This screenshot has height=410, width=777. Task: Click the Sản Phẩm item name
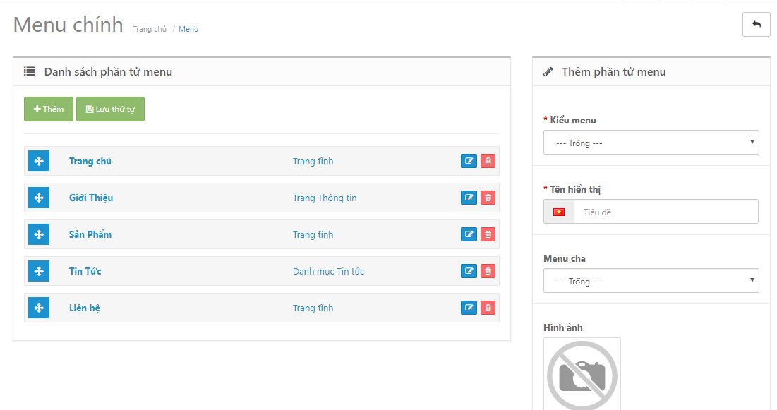(90, 234)
